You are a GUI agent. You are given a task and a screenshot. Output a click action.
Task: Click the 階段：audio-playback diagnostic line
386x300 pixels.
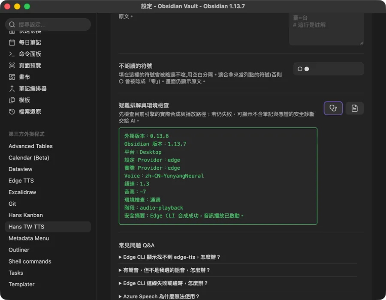point(154,208)
